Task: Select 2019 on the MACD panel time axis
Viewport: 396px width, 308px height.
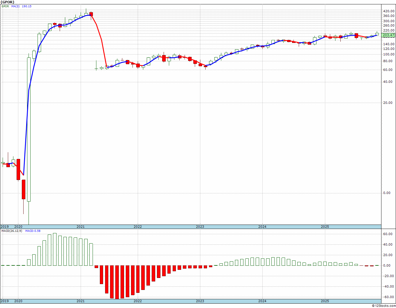Action: coord(5,301)
